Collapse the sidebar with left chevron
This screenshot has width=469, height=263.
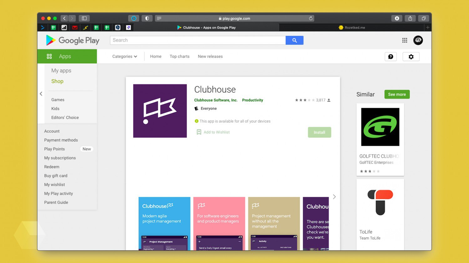(41, 93)
